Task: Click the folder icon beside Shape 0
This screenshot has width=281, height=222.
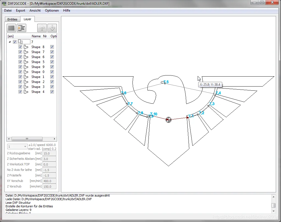Action: click(26, 72)
